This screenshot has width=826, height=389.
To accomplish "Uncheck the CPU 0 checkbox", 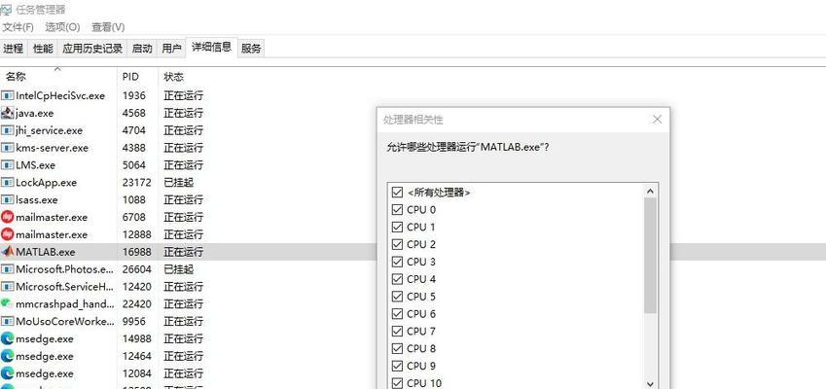I will point(397,209).
